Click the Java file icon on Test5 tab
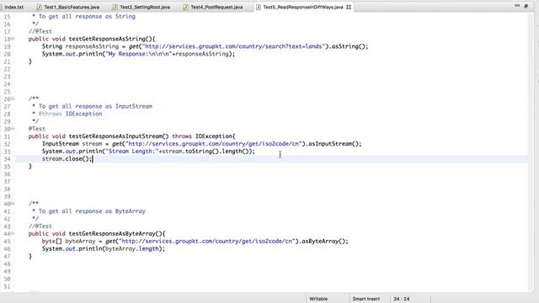This screenshot has width=539, height=303. (x=259, y=7)
